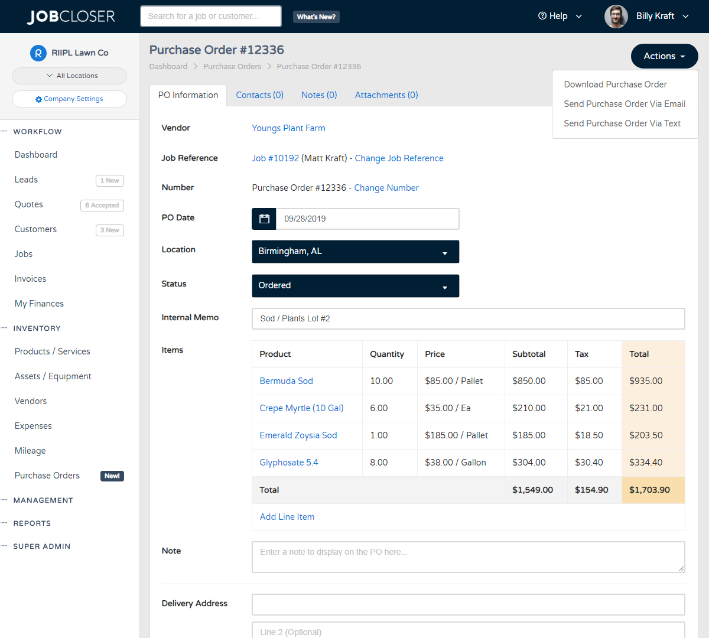Screen dimensions: 709x638
Task: Expand the All Locations selector
Action: coord(69,76)
